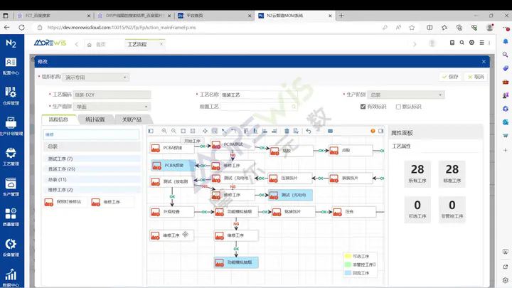Screen dimensions: 512x288
Task: Click the 取消 button
Action: click(x=476, y=77)
